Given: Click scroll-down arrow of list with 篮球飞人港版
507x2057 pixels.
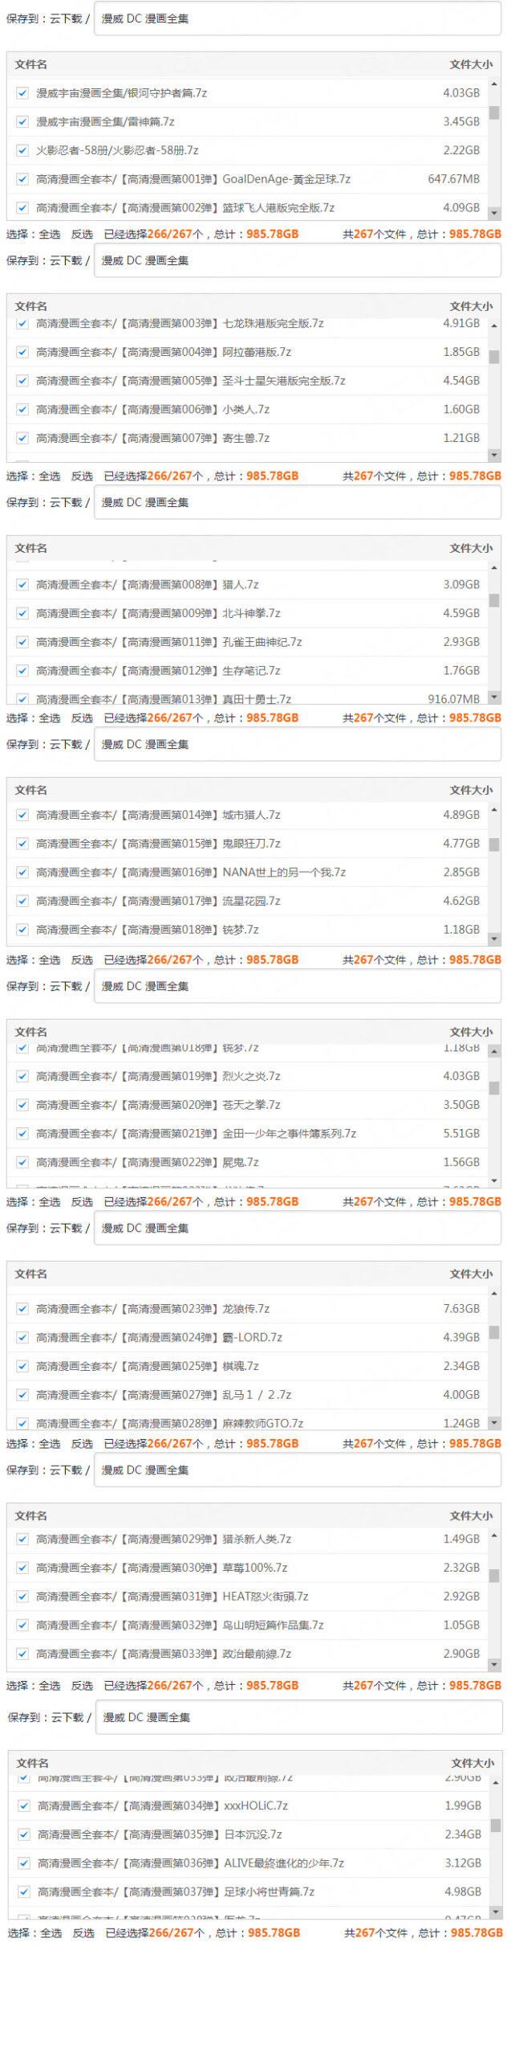Looking at the screenshot, I should click(494, 213).
